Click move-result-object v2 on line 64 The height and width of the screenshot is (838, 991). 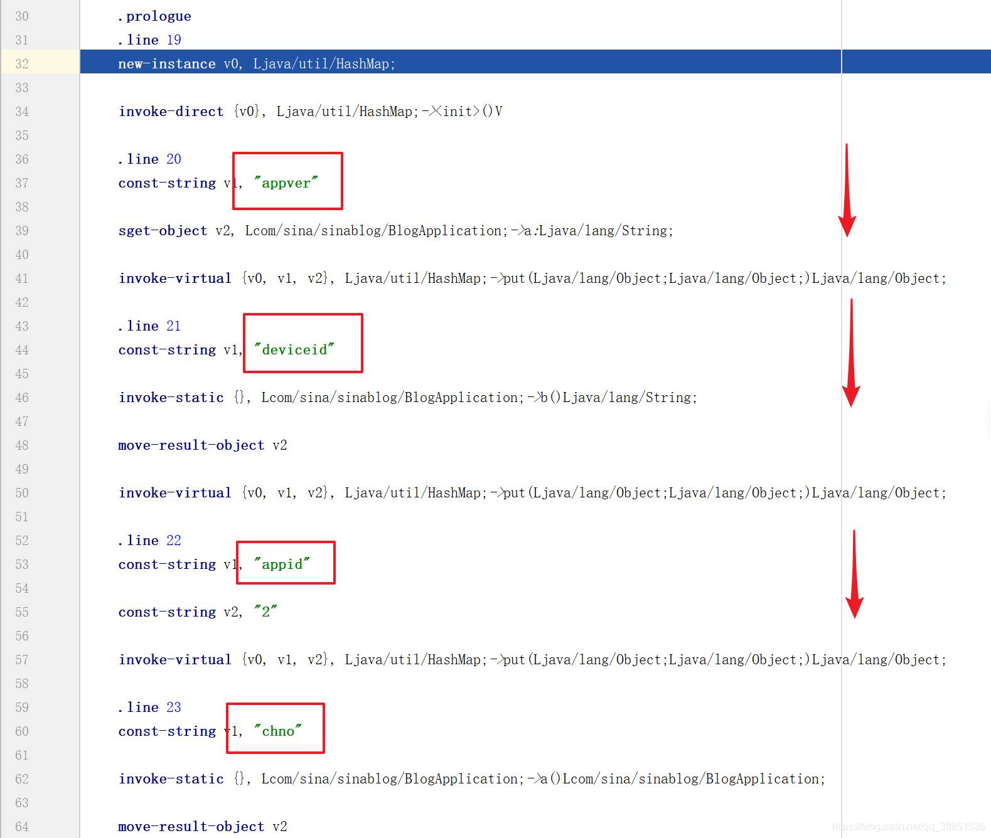pyautogui.click(x=203, y=827)
